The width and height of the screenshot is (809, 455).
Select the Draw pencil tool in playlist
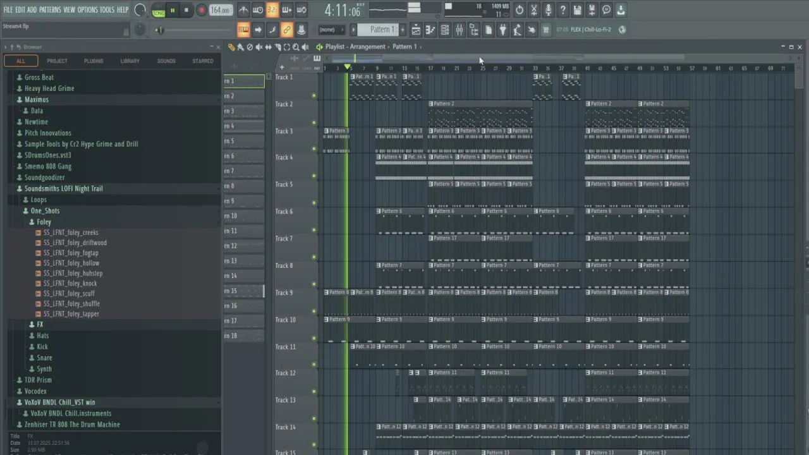click(231, 47)
